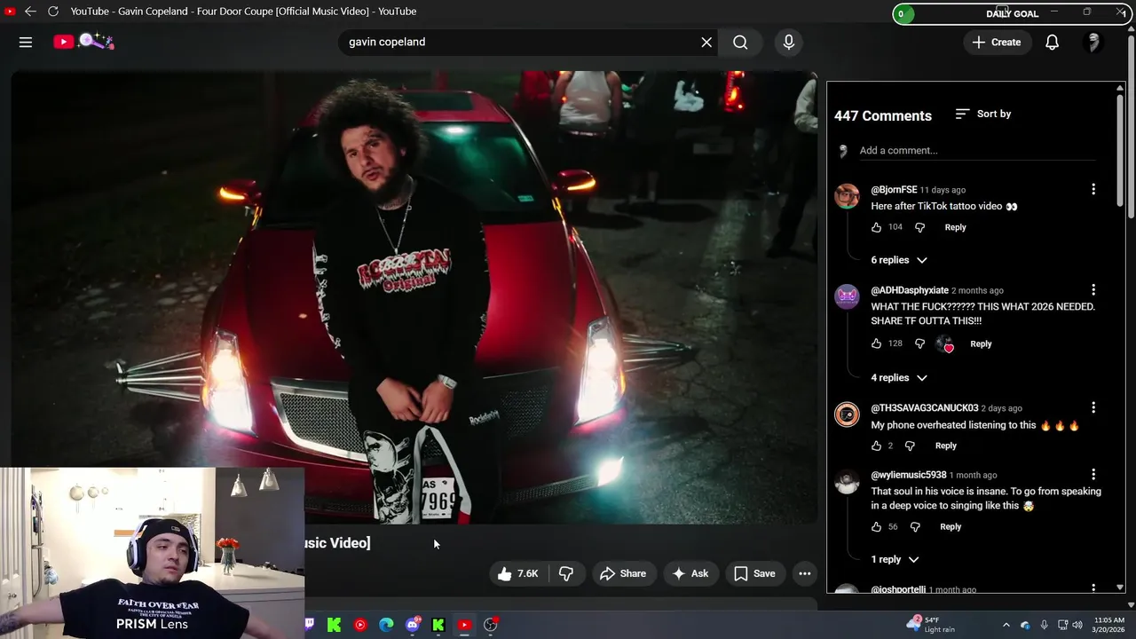Start voice search with the microphone
The width and height of the screenshot is (1136, 639).
pos(788,42)
